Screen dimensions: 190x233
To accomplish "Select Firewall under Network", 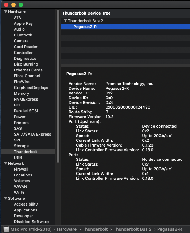I will click(x=21, y=169).
